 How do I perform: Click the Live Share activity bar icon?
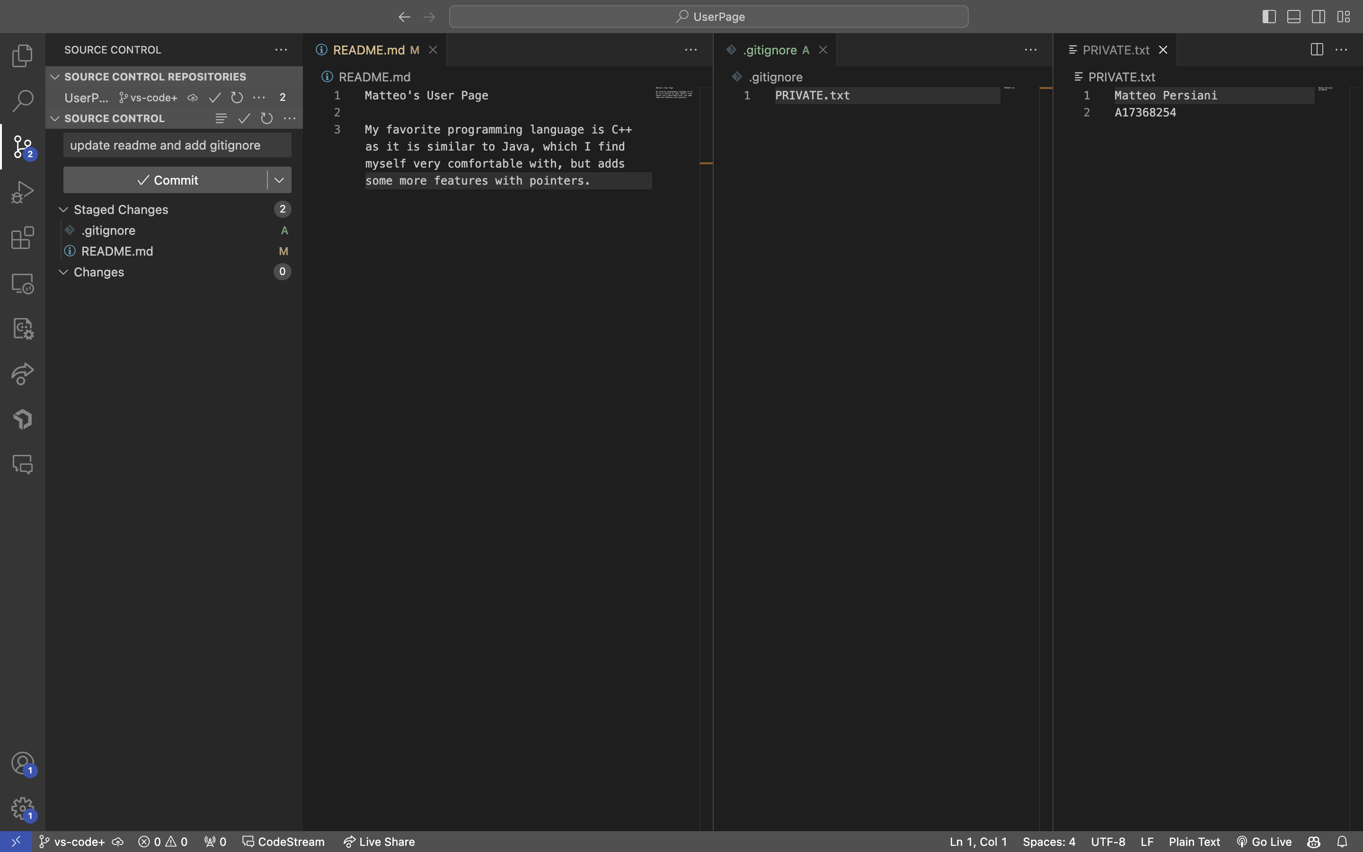coord(23,373)
